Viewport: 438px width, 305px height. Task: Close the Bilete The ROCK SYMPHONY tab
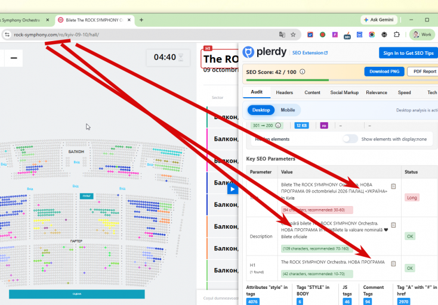129,20
